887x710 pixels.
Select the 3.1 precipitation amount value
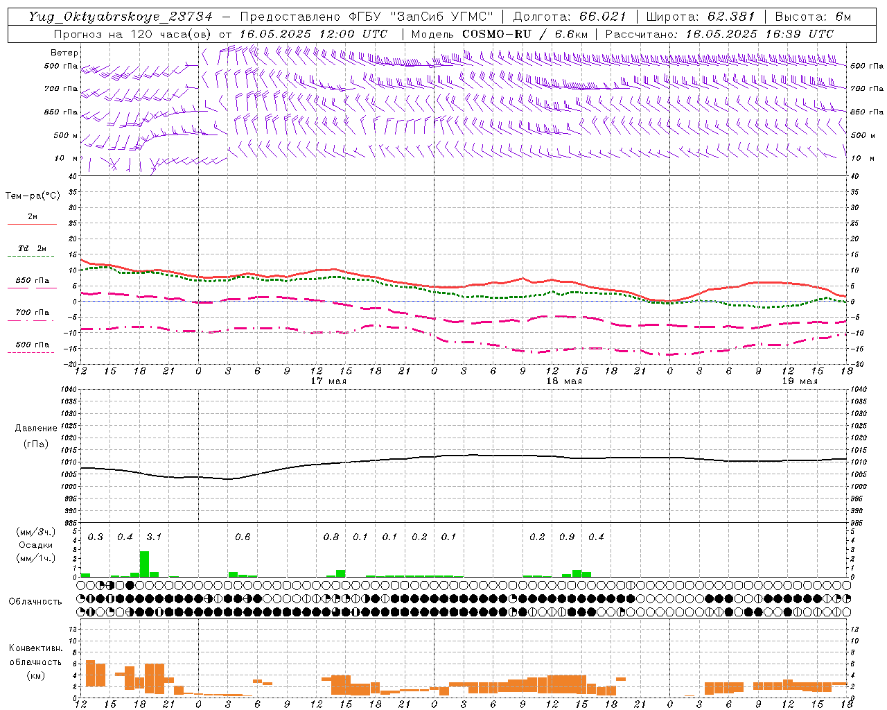pos(154,537)
